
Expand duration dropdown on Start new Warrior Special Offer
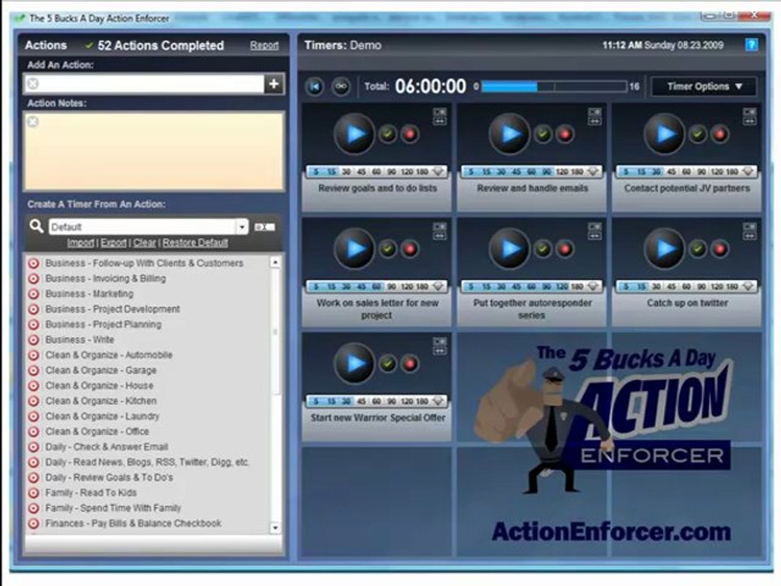point(438,400)
